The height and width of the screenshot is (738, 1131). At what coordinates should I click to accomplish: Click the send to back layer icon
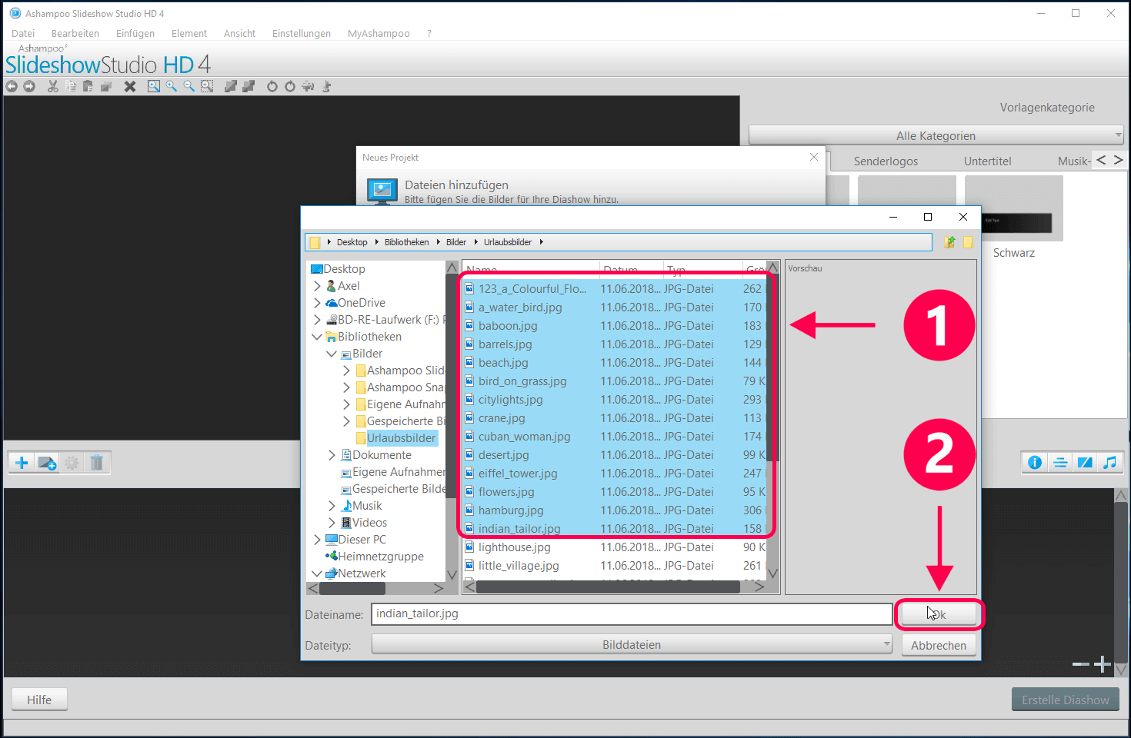pyautogui.click(x=248, y=86)
